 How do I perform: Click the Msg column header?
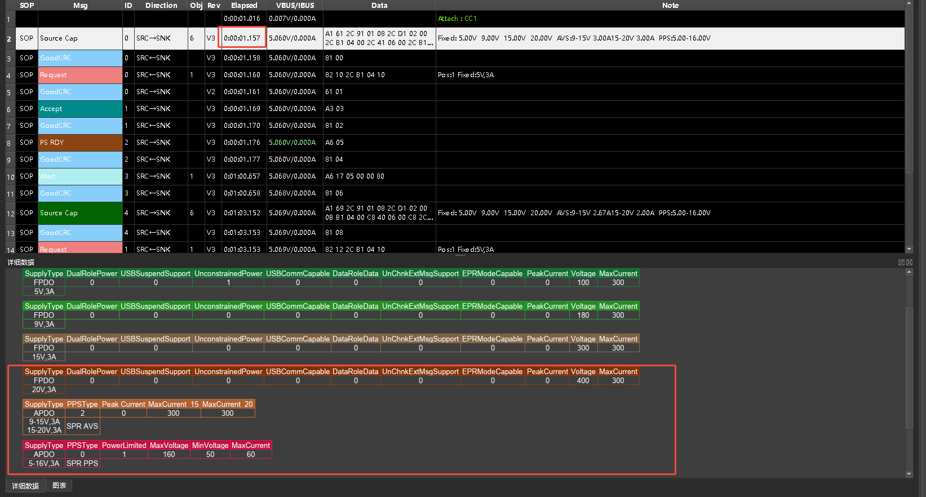pos(80,5)
